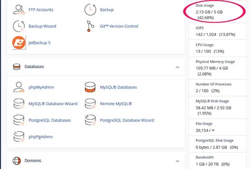
Task: Click the PostgreSQL Disk Usage label
Action: pyautogui.click(x=214, y=140)
